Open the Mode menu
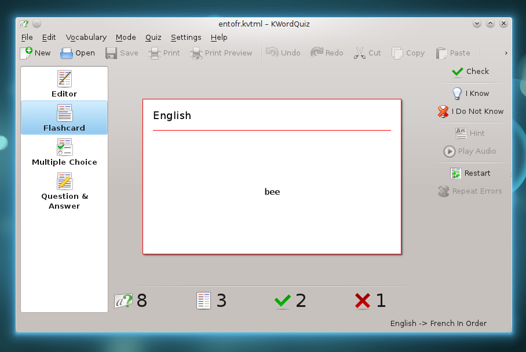Image resolution: width=526 pixels, height=352 pixels. (126, 38)
